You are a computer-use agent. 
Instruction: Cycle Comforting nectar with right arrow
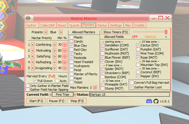55,45
